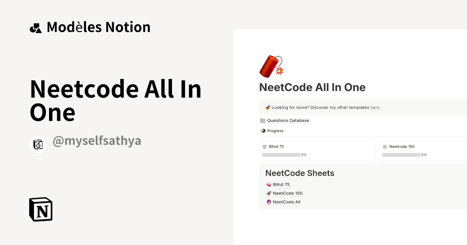Viewport: 467px width, 245px height.
Task: Click the Questions Database checklist icon
Action: point(263,121)
